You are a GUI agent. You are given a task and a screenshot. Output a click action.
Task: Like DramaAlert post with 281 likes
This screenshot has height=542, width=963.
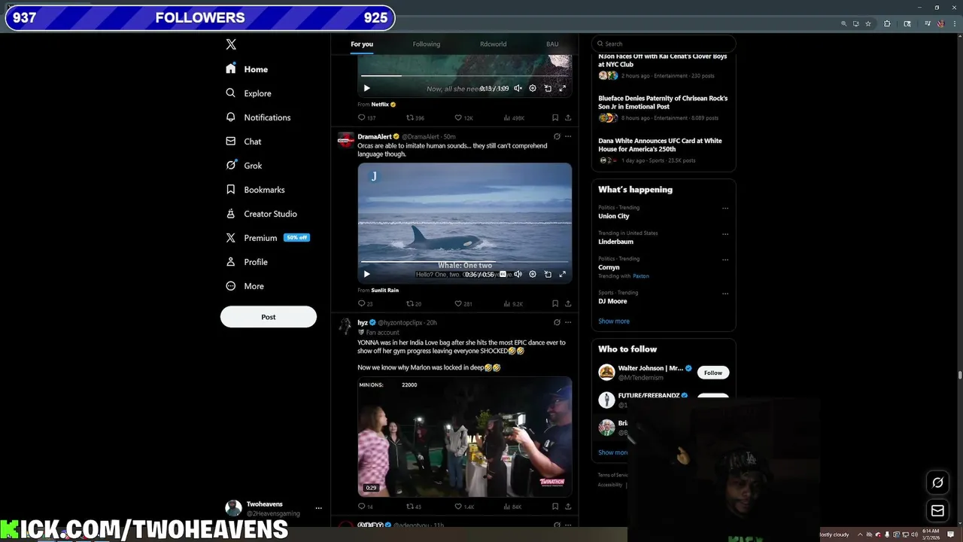[x=463, y=303]
